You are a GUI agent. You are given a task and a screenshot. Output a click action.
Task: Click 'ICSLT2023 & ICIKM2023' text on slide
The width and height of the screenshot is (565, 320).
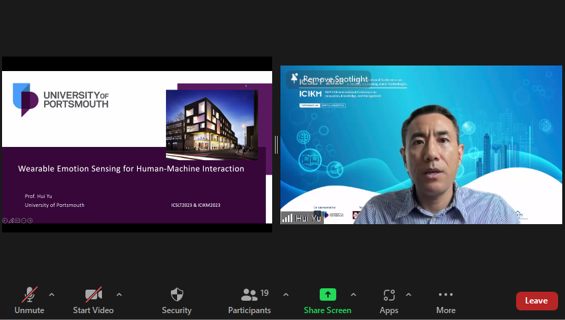196,205
